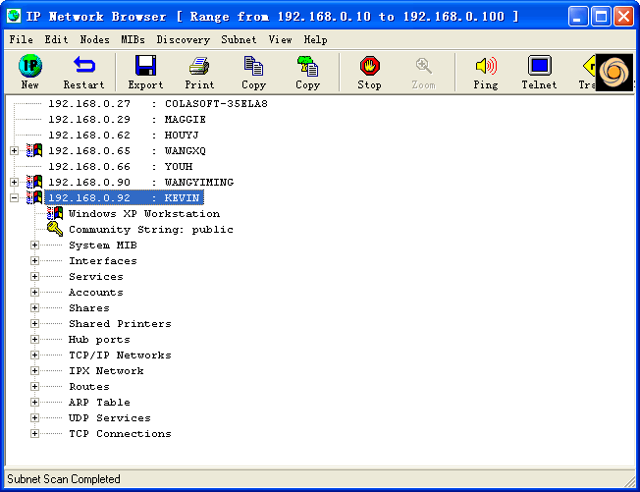Click the Ping speaker icon
The image size is (640, 492).
(486, 66)
